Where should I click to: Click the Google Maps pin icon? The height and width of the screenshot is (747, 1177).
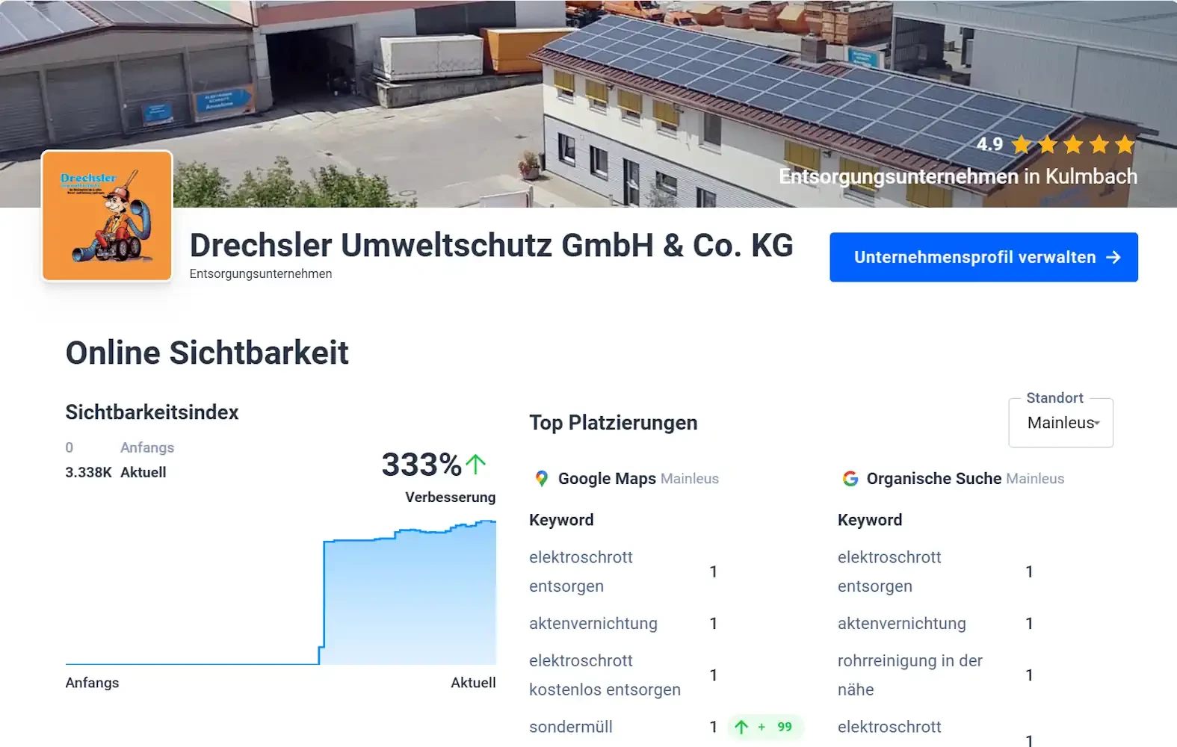click(542, 479)
